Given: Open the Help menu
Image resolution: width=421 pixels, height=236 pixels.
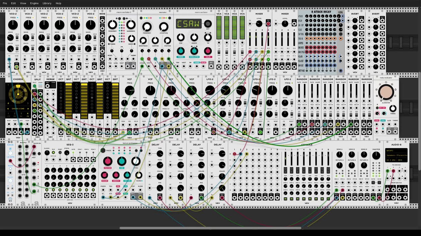Looking at the screenshot, I should pyautogui.click(x=58, y=3).
